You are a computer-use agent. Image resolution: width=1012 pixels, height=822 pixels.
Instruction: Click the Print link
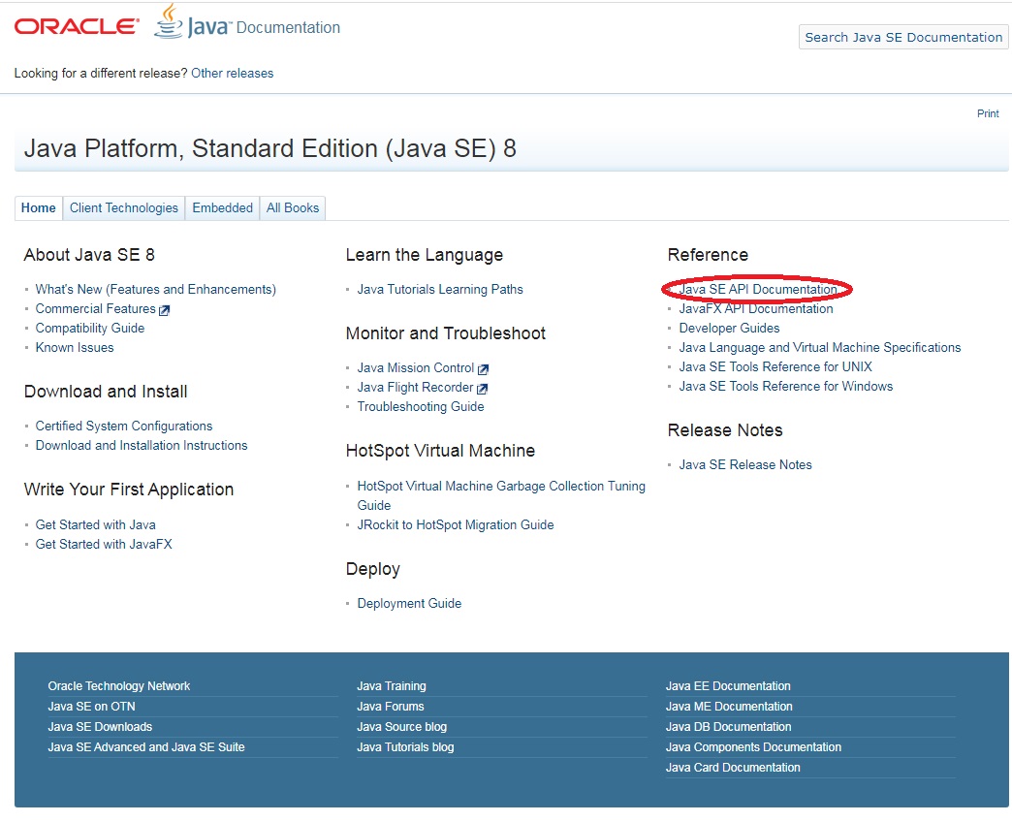pyautogui.click(x=988, y=113)
